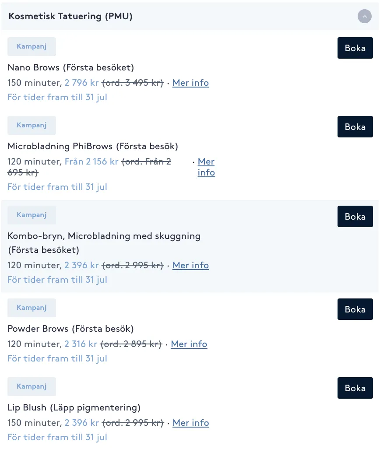This screenshot has height=449, width=380.
Task: Click the Kampanj tag above Powder Brows
Action: click(32, 308)
